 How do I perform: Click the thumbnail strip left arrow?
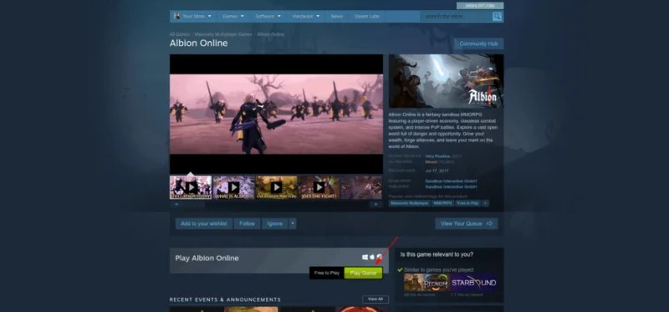(176, 204)
